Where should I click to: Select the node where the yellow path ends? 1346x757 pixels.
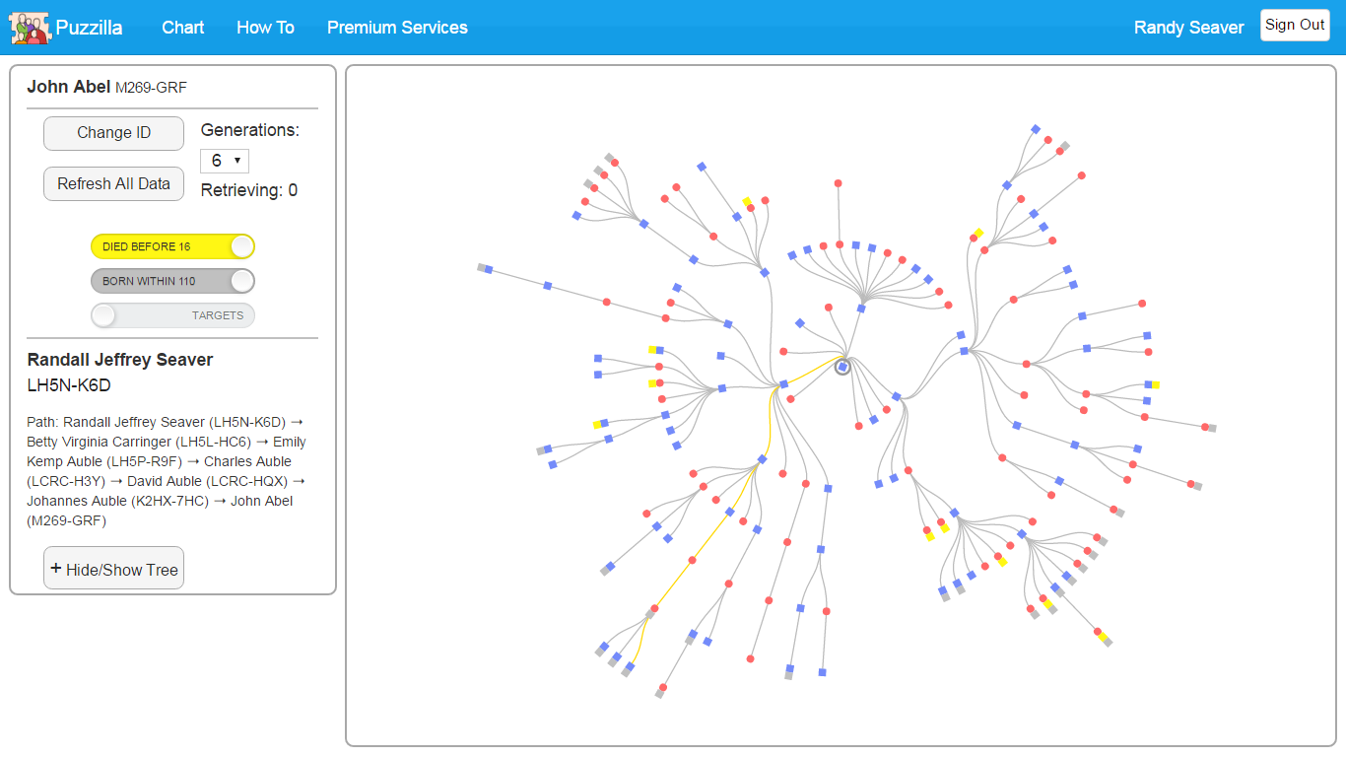tap(630, 667)
